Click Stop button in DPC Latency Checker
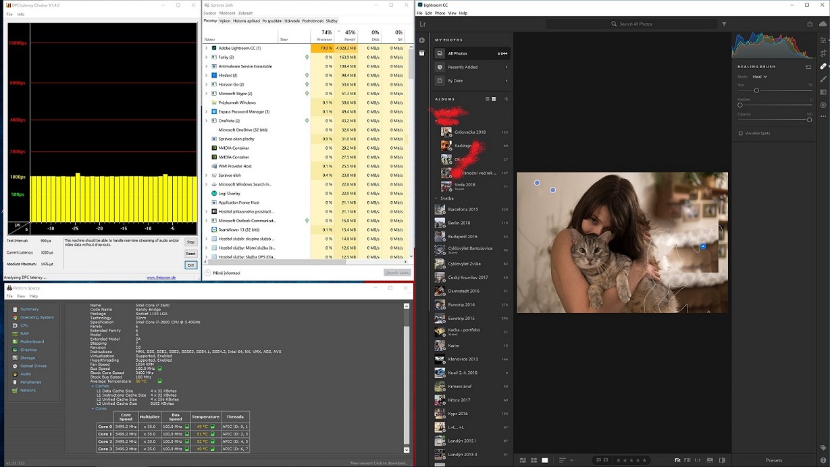The height and width of the screenshot is (467, 830). pyautogui.click(x=190, y=242)
